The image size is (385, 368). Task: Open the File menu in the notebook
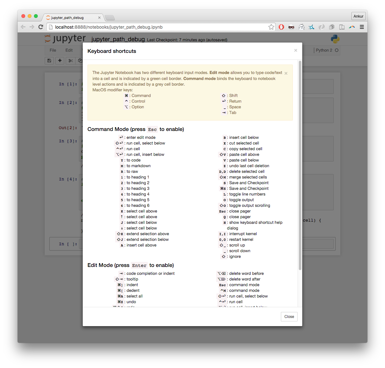click(x=52, y=50)
